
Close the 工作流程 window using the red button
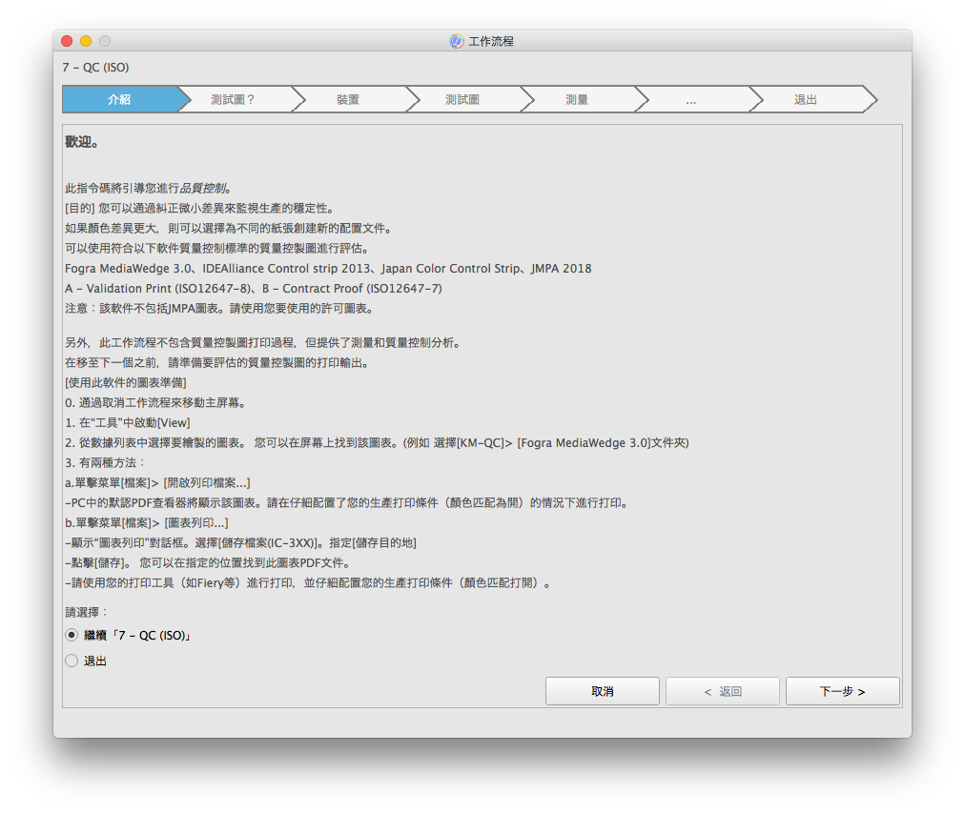pyautogui.click(x=67, y=41)
